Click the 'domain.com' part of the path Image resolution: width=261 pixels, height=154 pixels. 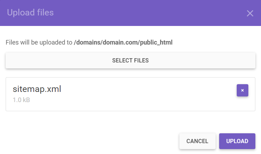[119, 43]
